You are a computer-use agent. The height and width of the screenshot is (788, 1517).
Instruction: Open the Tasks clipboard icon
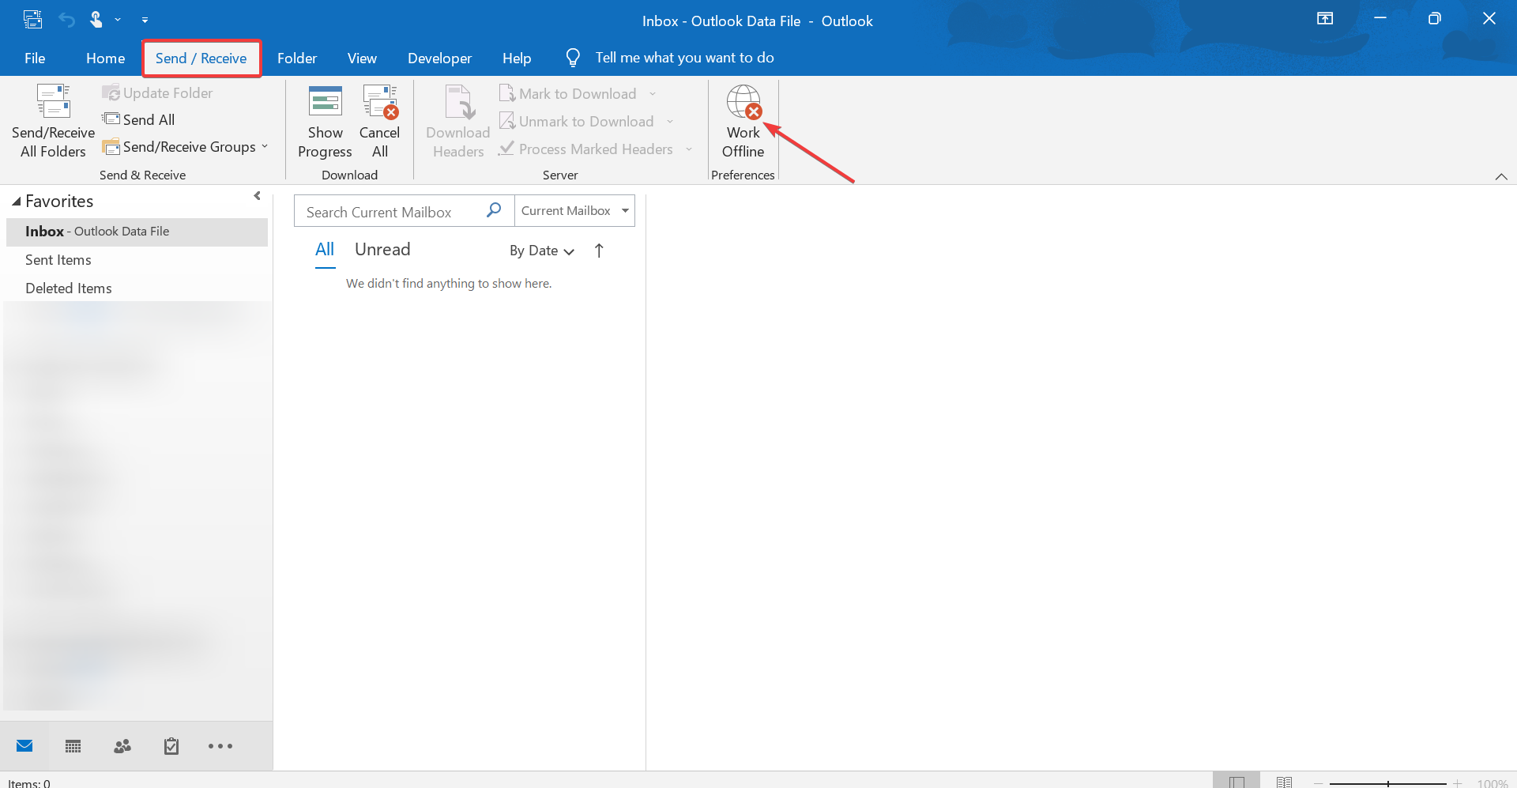click(x=171, y=746)
